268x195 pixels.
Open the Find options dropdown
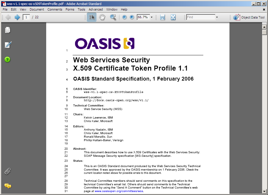(217, 17)
